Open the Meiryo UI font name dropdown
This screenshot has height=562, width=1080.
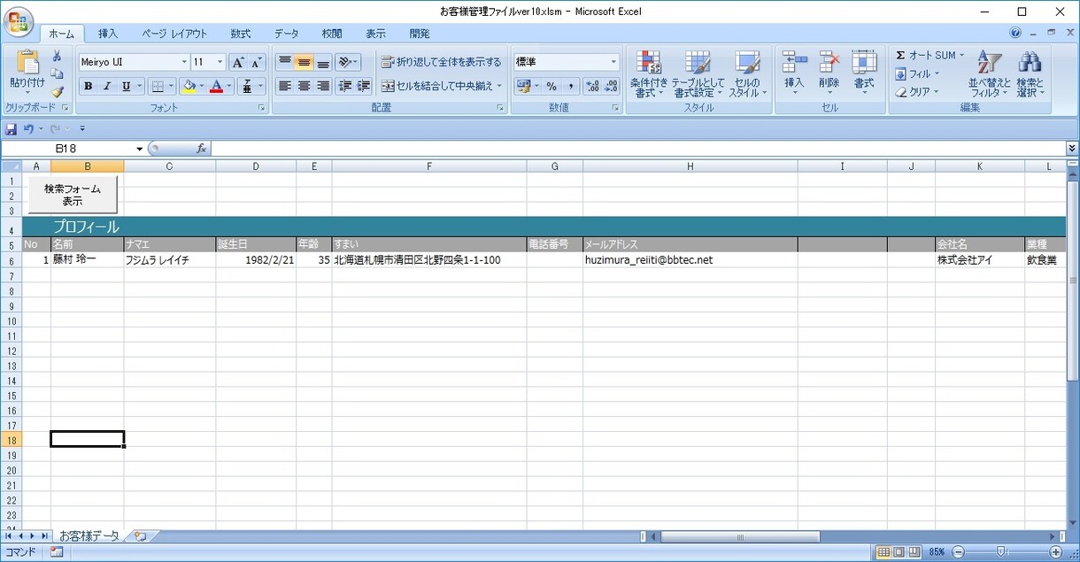pyautogui.click(x=184, y=62)
